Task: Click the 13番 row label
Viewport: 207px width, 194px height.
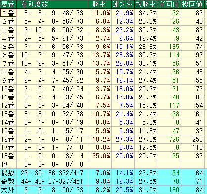Action: click(x=8, y=114)
